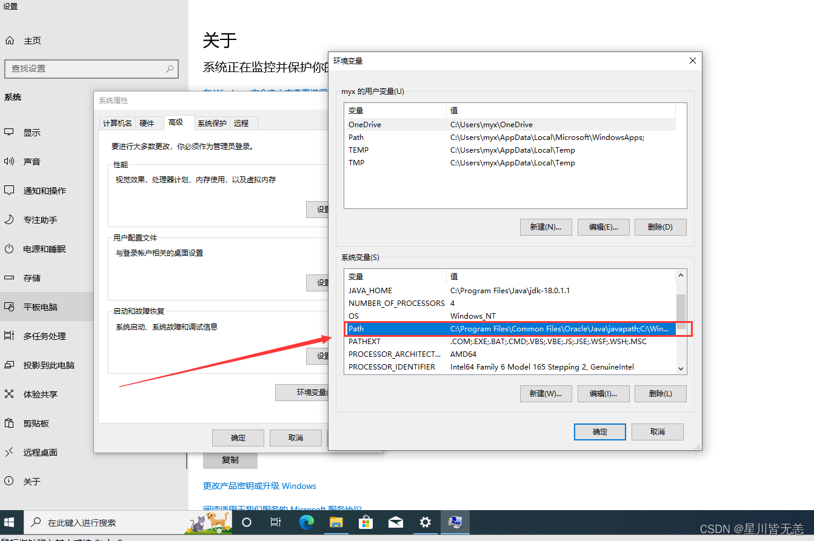Click 取消 in 系统属性 window

[296, 438]
